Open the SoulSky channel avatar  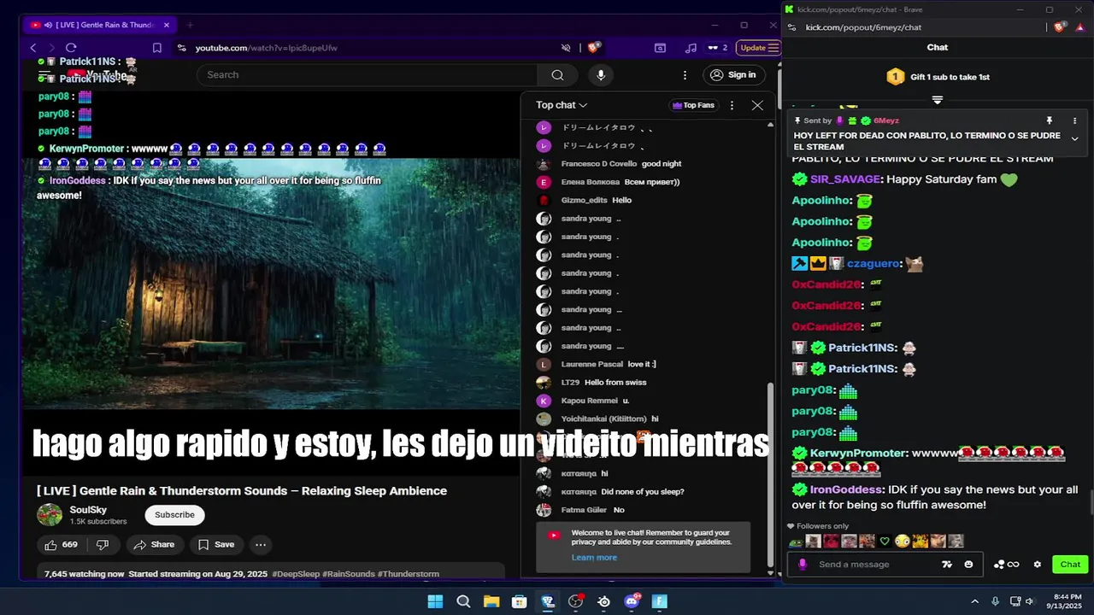coord(50,514)
